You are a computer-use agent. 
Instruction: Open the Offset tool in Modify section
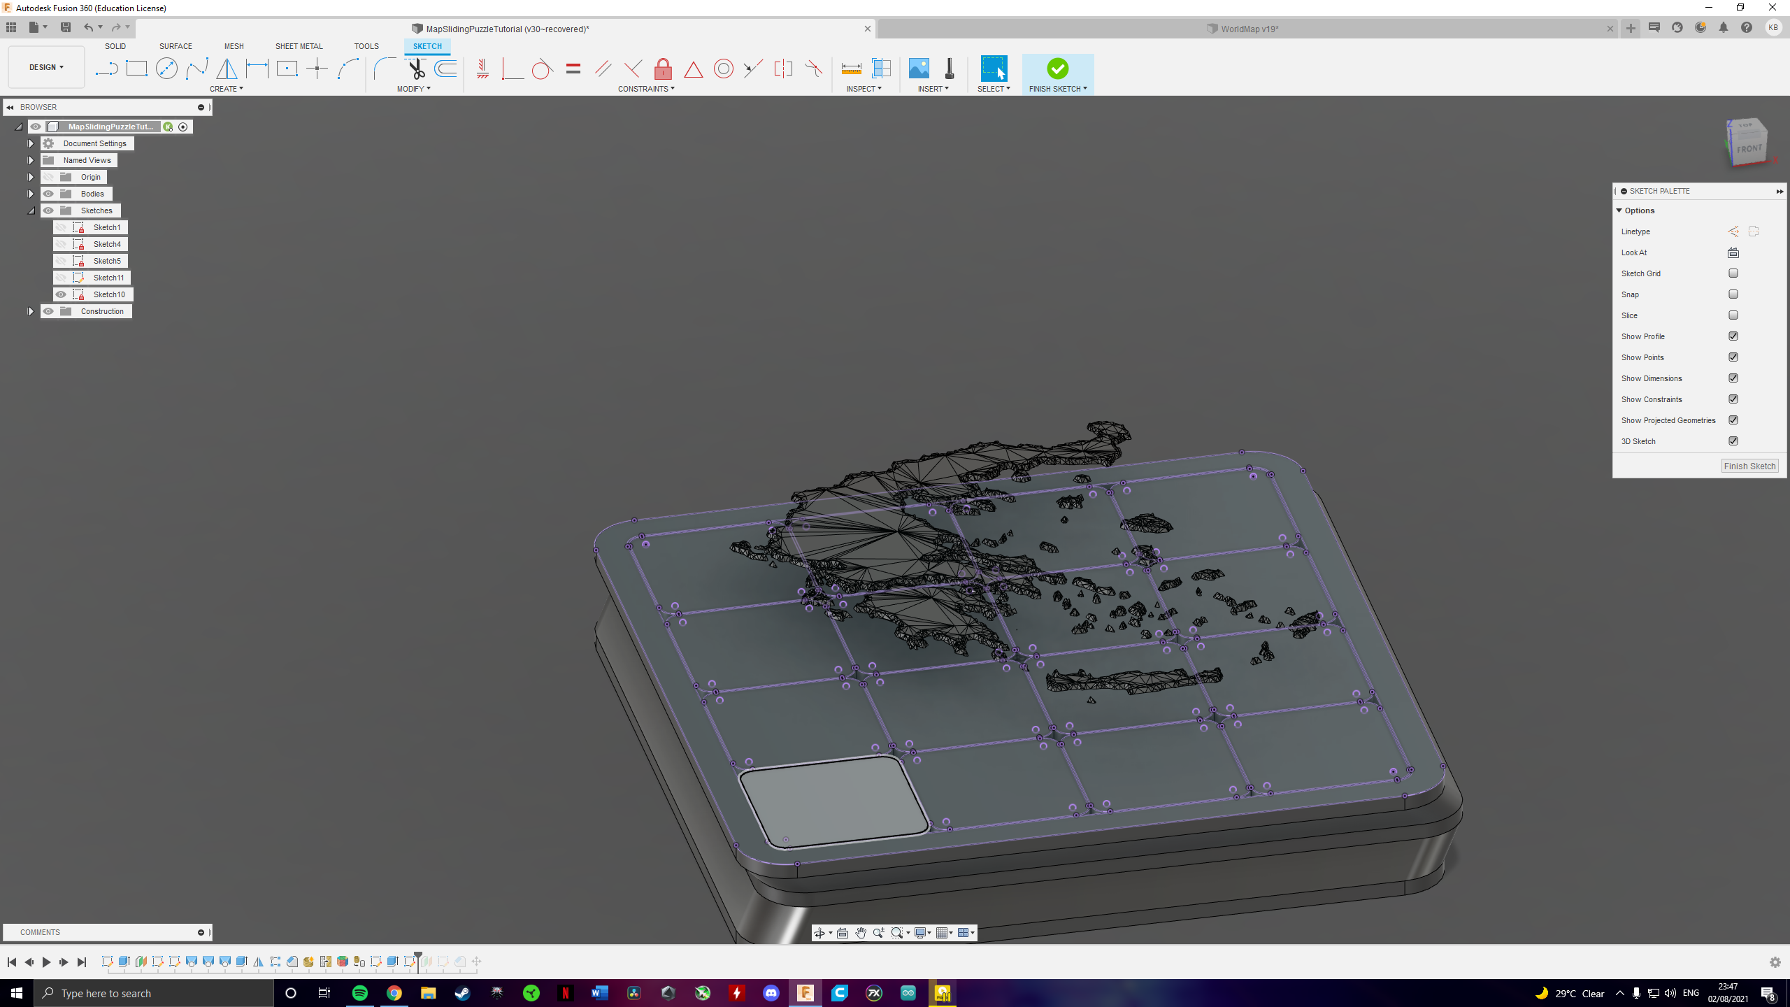tap(445, 69)
